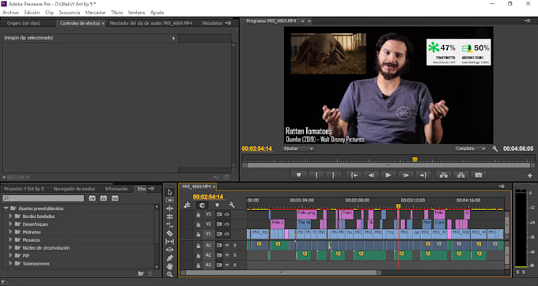Image resolution: width=538 pixels, height=286 pixels.
Task: Open the Archivo menu
Action: (x=10, y=13)
